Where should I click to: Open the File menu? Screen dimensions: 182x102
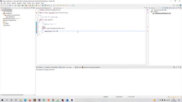(x=1, y=3)
